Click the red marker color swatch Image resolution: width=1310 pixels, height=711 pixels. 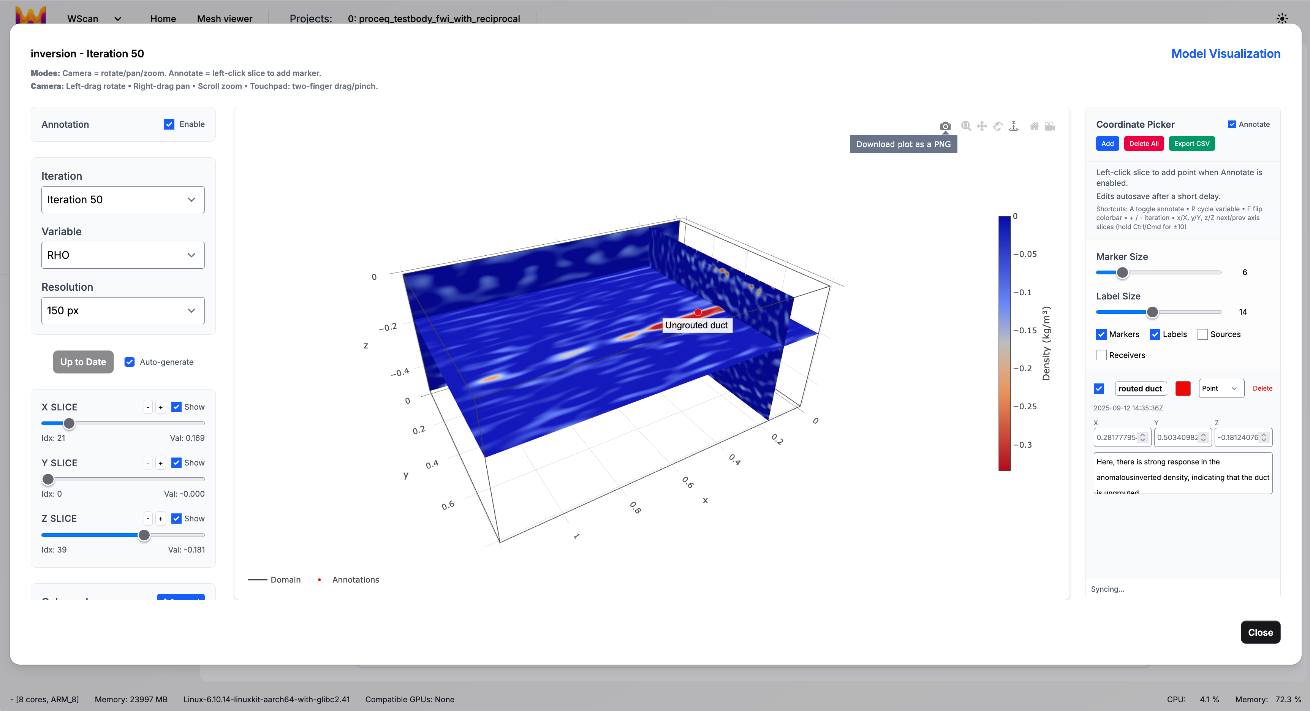click(1182, 388)
